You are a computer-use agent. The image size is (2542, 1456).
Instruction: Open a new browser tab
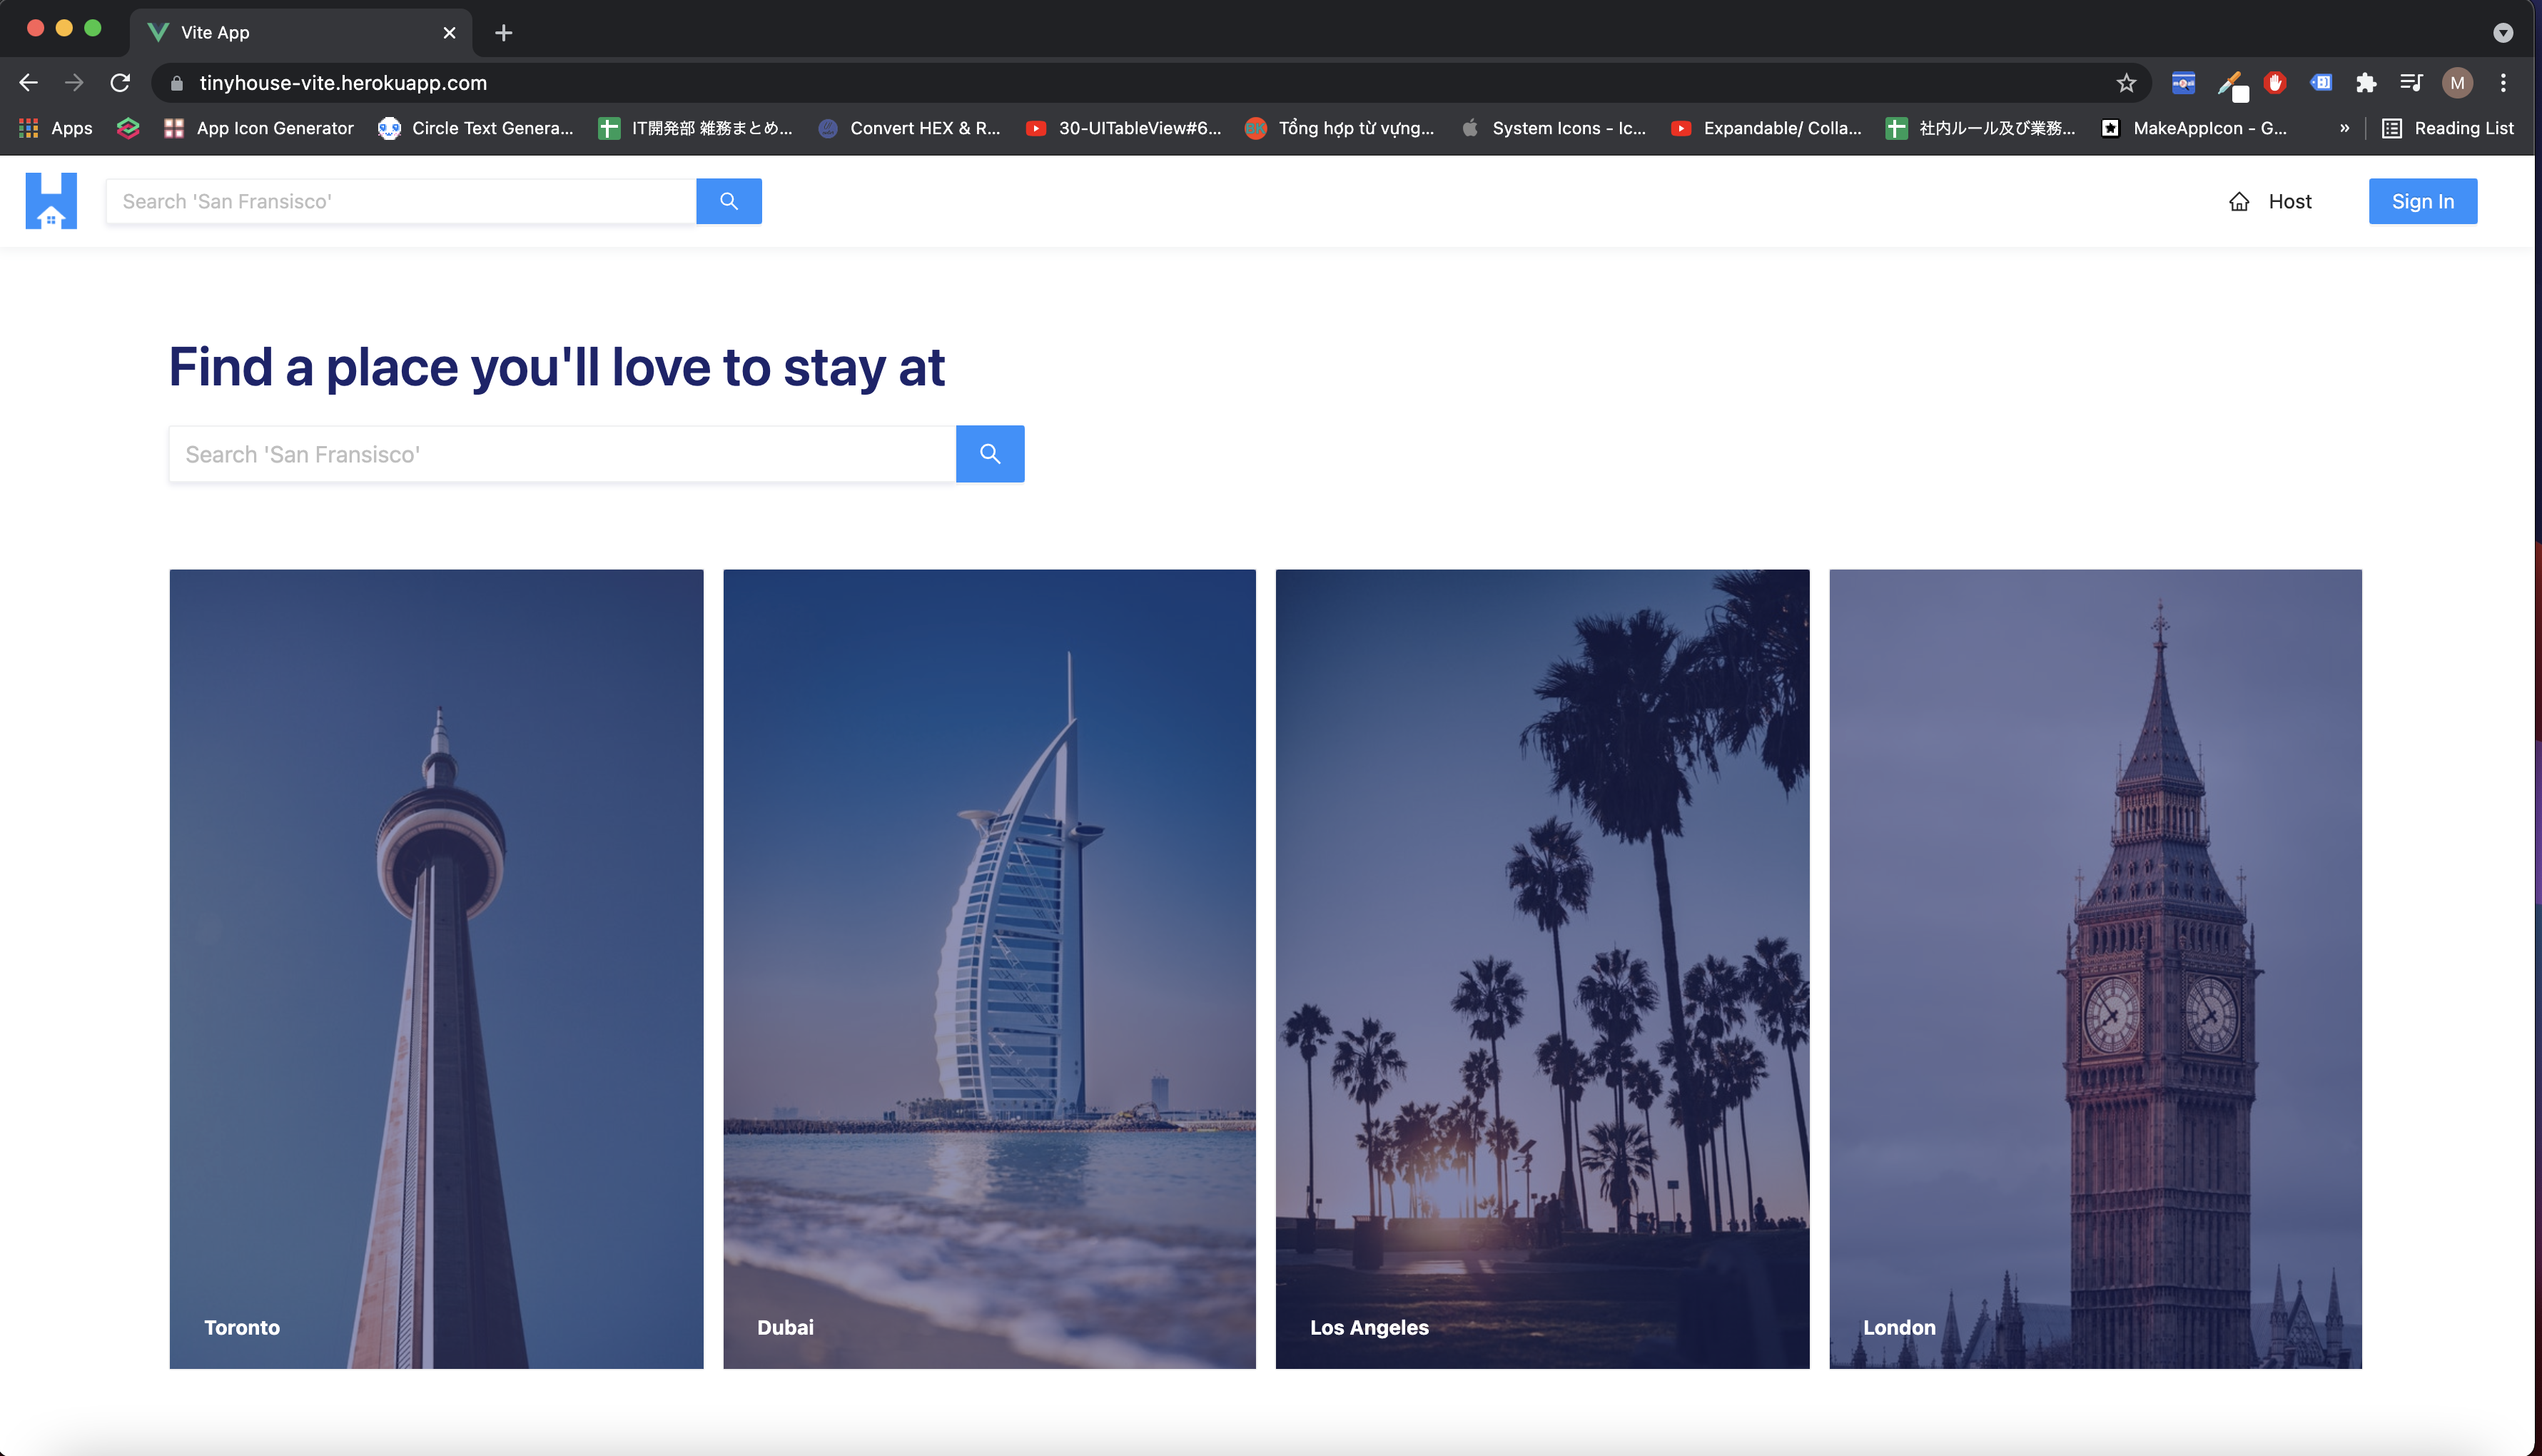point(504,33)
